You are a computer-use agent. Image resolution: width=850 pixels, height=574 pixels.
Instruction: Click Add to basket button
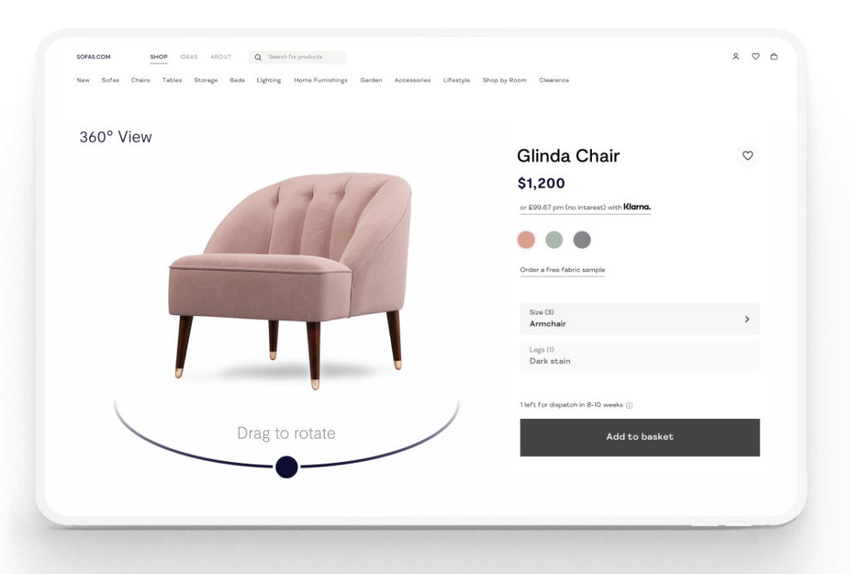[640, 437]
